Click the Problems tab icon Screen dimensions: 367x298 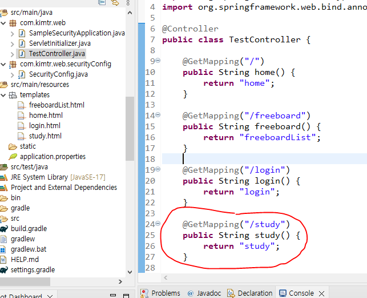144,293
